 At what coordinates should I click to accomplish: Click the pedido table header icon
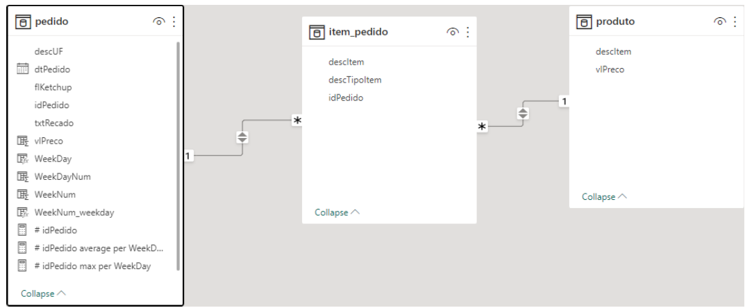pos(23,22)
